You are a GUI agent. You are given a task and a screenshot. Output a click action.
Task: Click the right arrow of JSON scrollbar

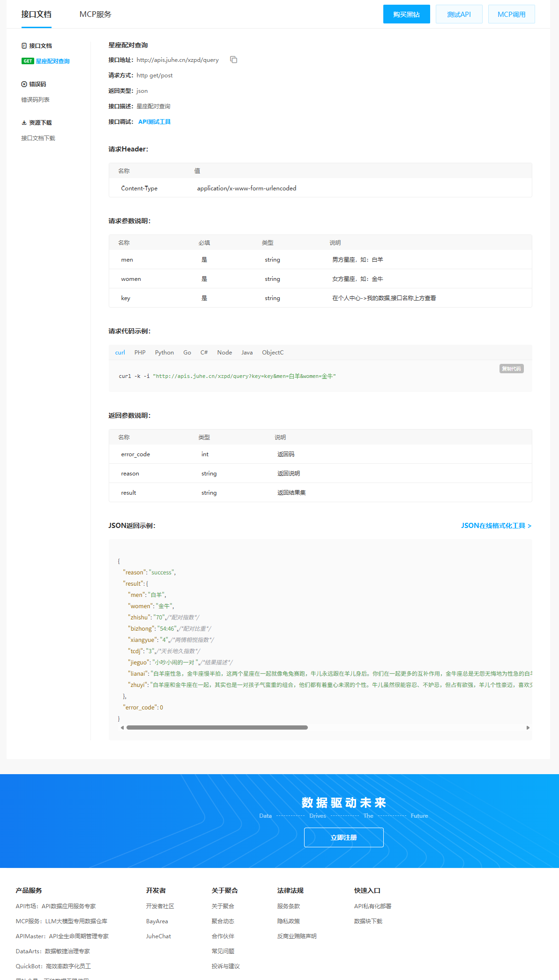(x=528, y=728)
